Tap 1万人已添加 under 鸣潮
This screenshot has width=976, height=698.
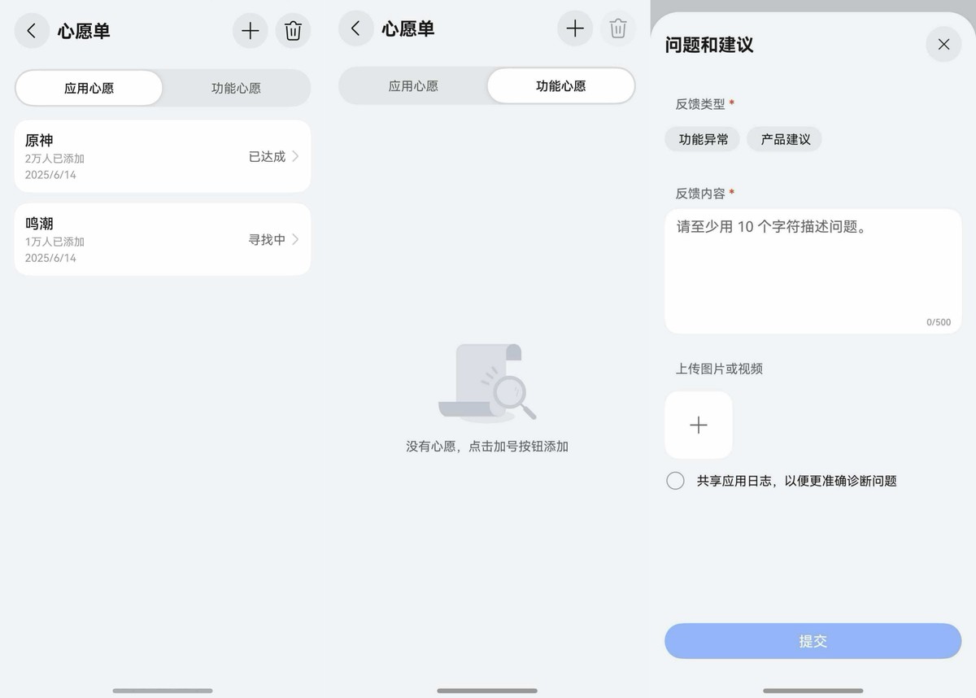[x=54, y=242]
